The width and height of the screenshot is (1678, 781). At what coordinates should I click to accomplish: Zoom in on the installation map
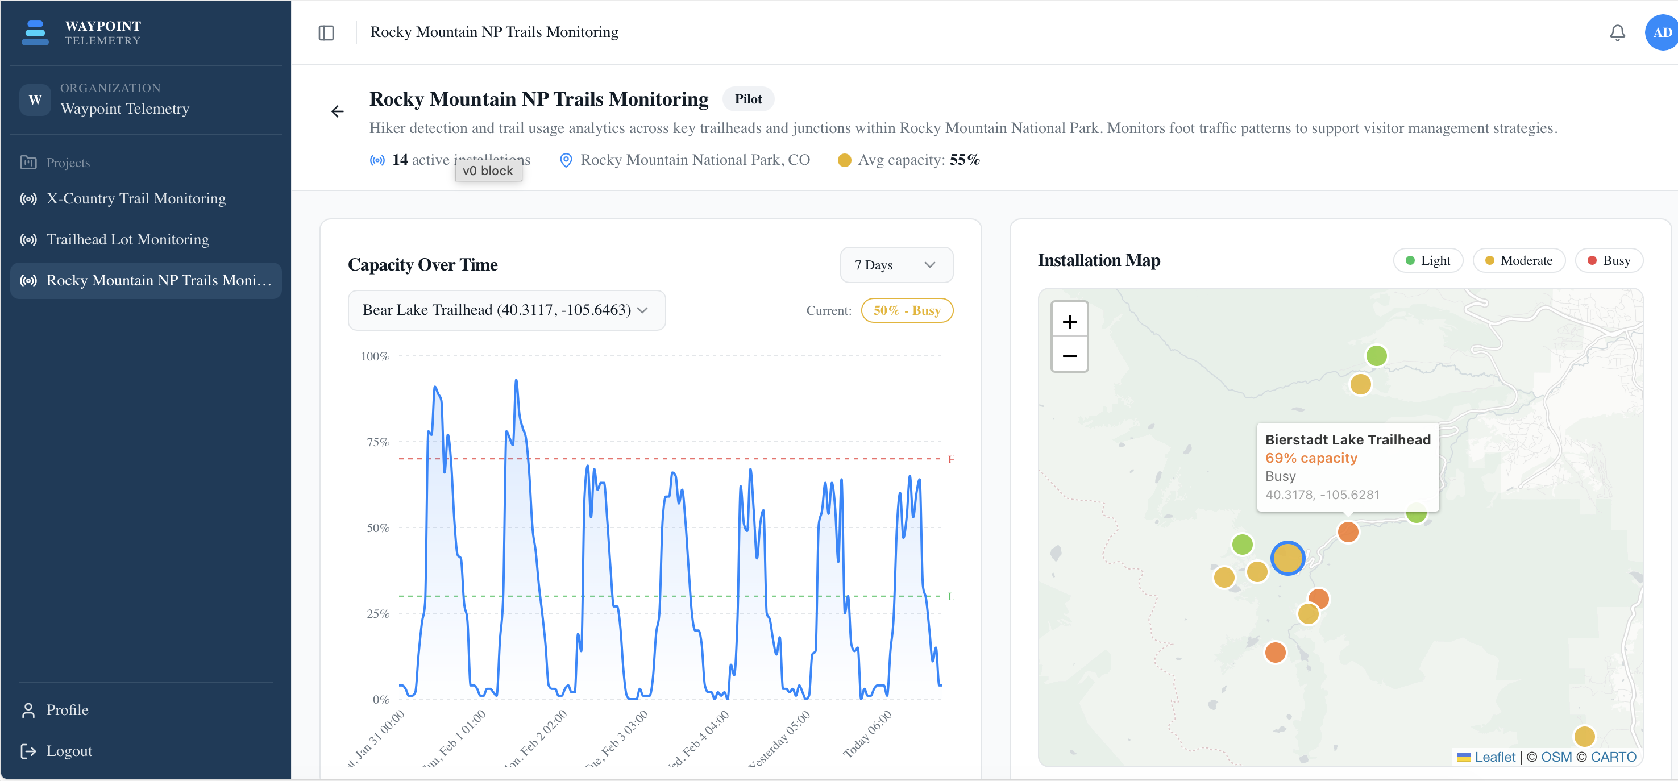[x=1070, y=321]
